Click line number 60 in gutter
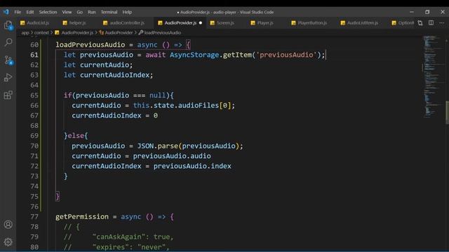Viewport: 449px width, 252px height. (34, 45)
